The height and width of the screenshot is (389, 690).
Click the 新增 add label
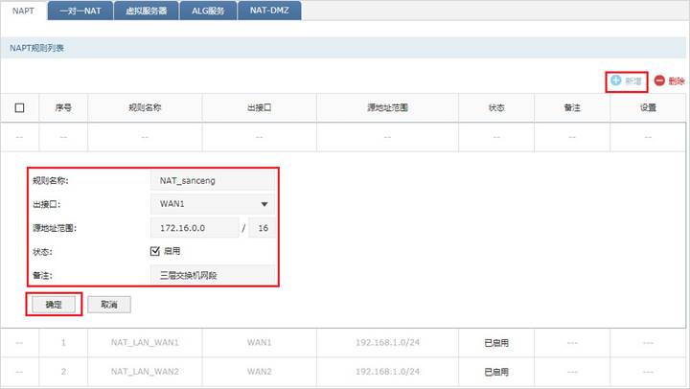(633, 81)
